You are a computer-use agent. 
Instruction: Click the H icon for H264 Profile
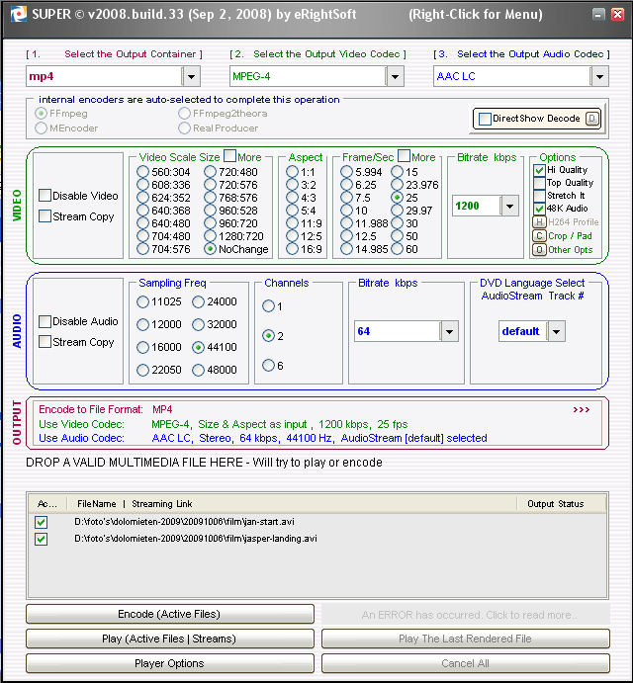(539, 222)
